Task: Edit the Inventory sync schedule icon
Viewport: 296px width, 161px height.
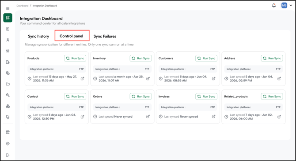Action: [148, 78]
